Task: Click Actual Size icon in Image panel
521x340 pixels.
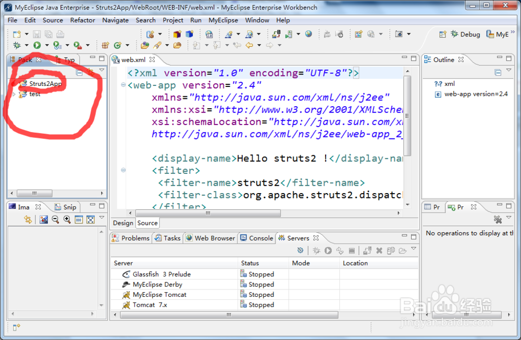Action: tap(79, 220)
